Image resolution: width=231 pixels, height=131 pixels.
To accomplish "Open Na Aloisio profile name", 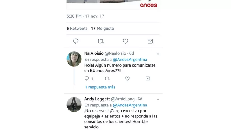I will (x=94, y=53).
